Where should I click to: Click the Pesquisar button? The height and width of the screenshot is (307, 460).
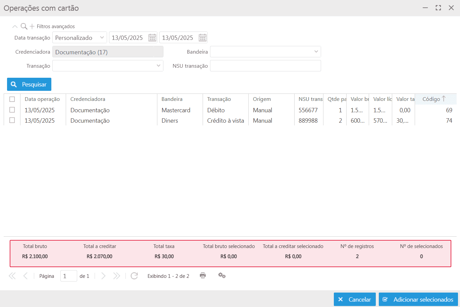point(29,84)
